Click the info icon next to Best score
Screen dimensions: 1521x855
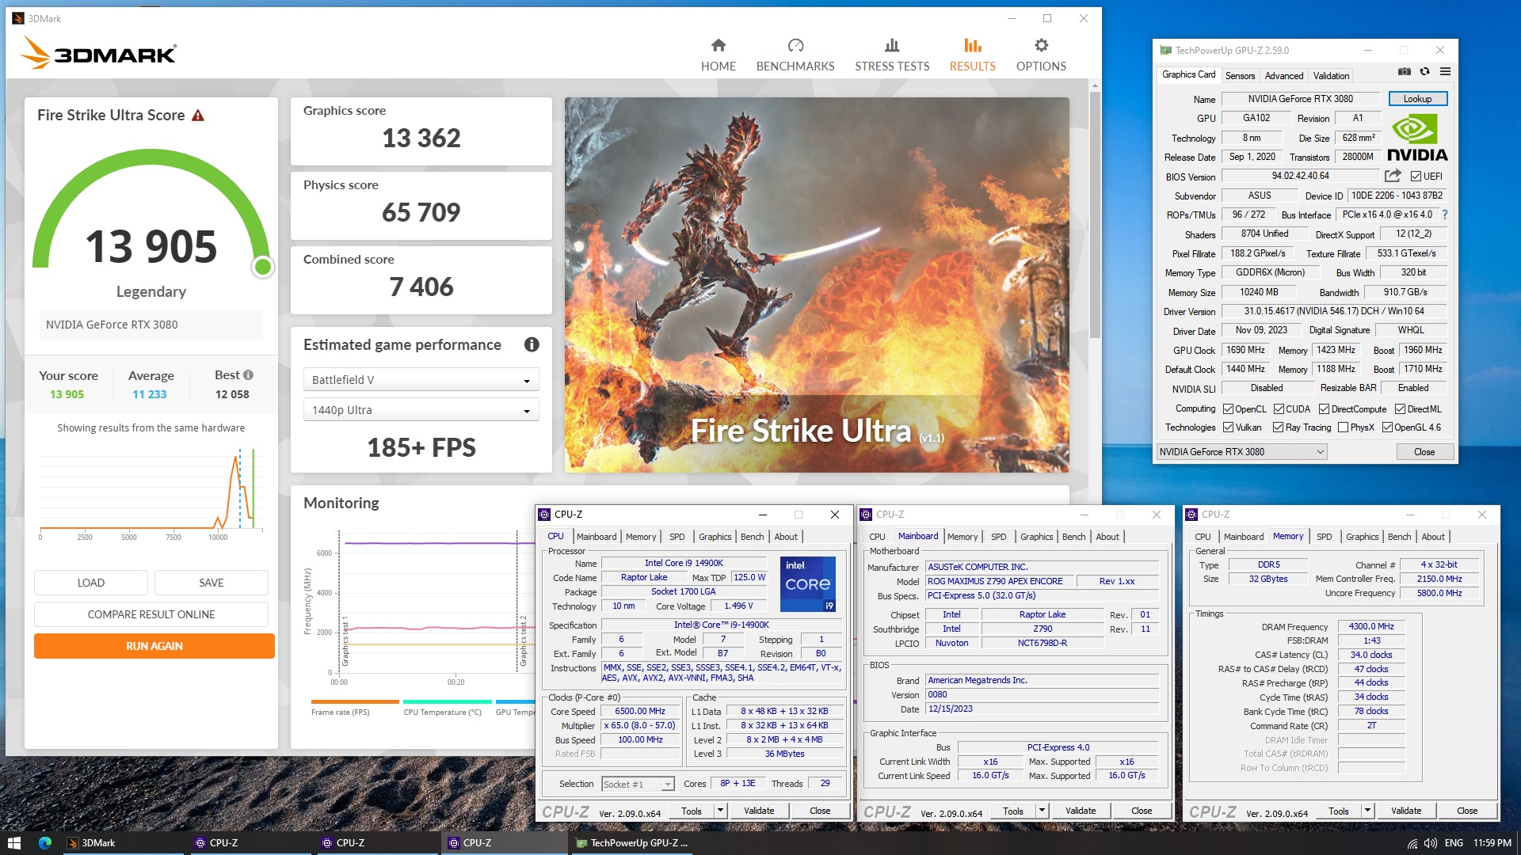(248, 375)
